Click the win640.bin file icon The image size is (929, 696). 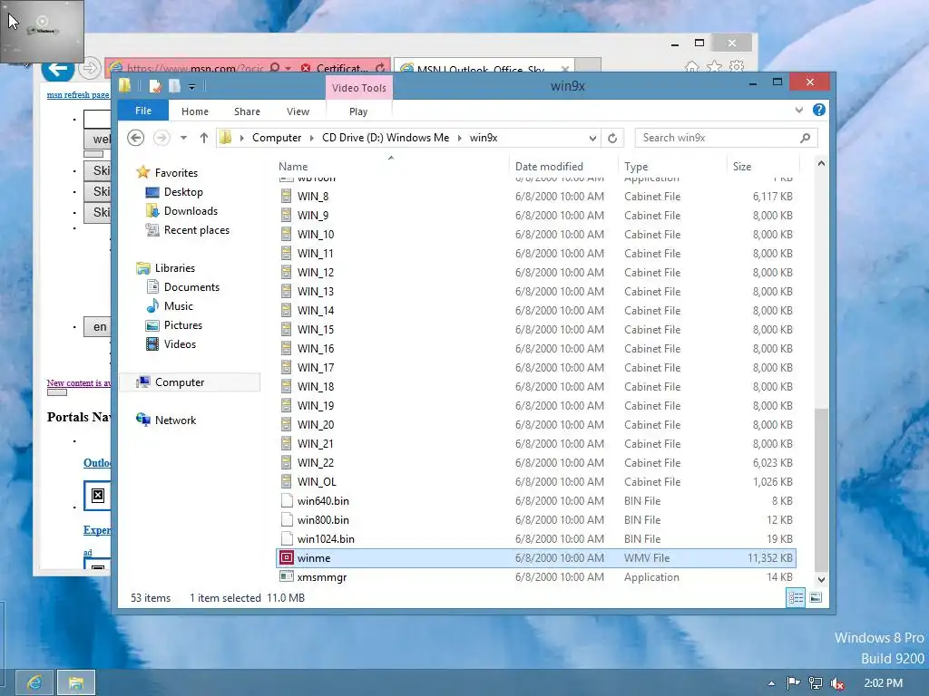(287, 500)
